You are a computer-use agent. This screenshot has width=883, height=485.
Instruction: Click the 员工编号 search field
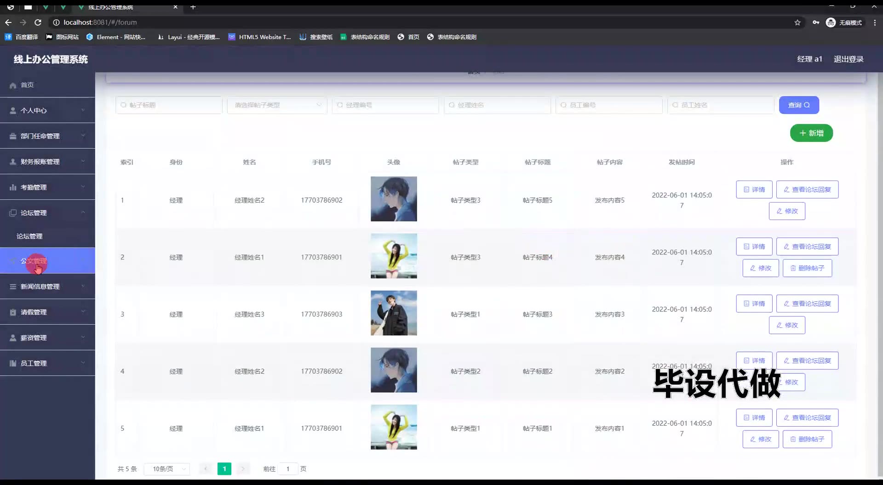(x=609, y=105)
